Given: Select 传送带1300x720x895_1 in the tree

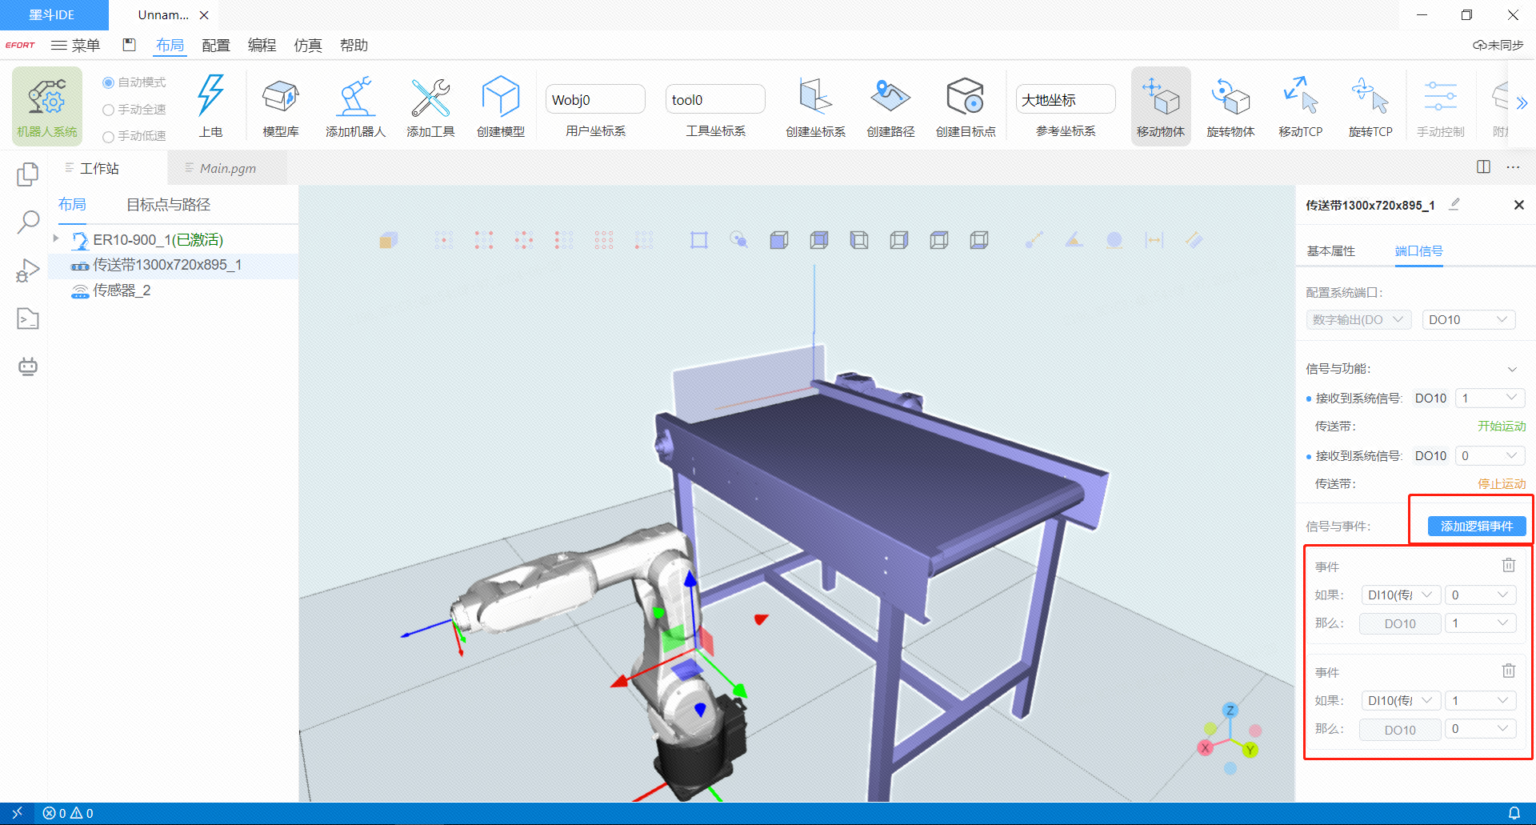Looking at the screenshot, I should (x=173, y=265).
